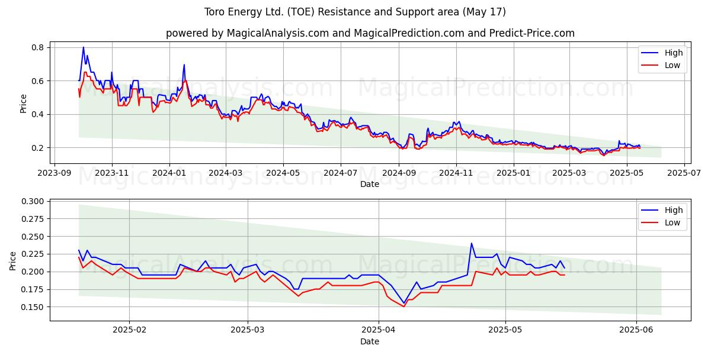Click the '2024-05' tick label

pos(283,173)
